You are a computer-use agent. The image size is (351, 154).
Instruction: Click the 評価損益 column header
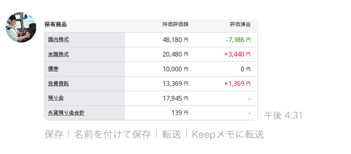240,24
